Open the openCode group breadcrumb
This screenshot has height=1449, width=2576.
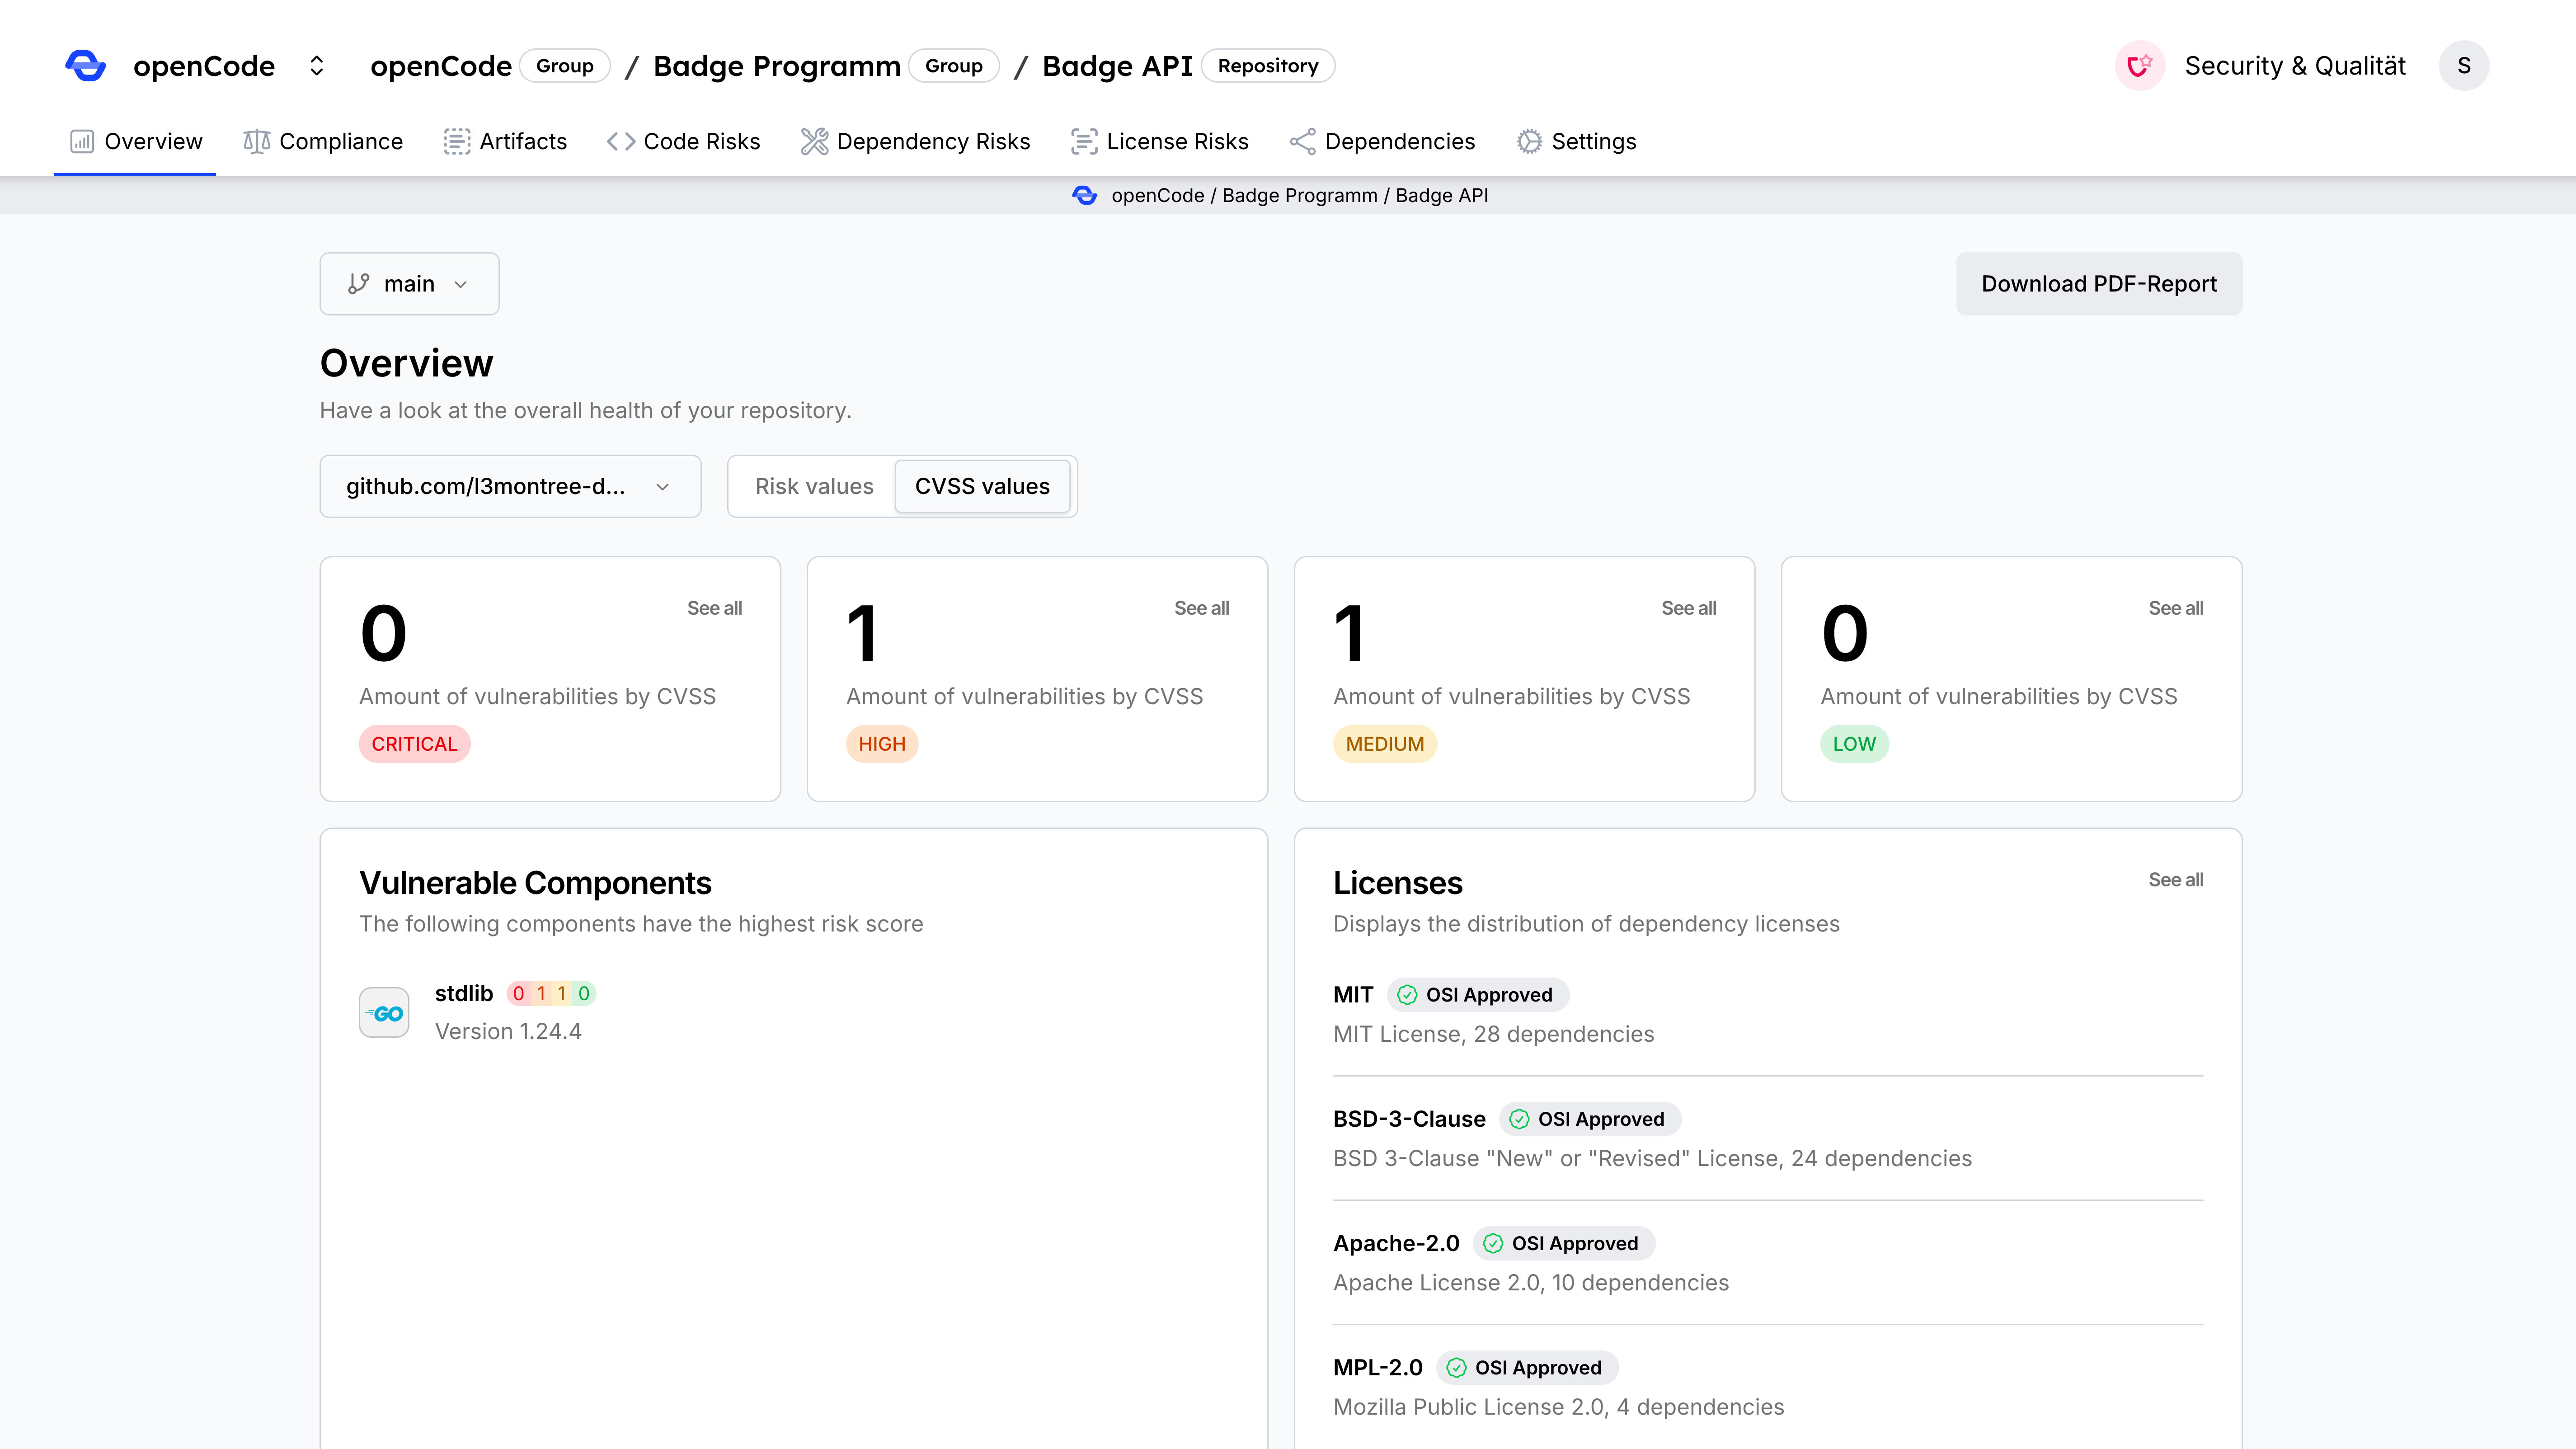tap(440, 66)
